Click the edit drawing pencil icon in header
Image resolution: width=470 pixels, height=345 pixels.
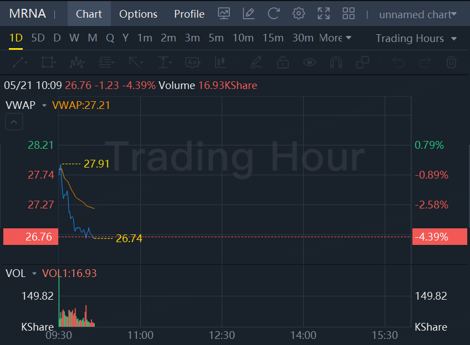[x=248, y=14]
